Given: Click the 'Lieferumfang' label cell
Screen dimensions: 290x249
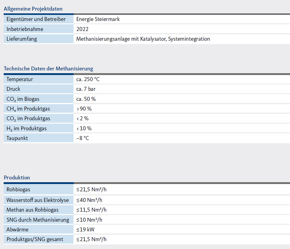Looking at the screenshot, I should [22, 39].
